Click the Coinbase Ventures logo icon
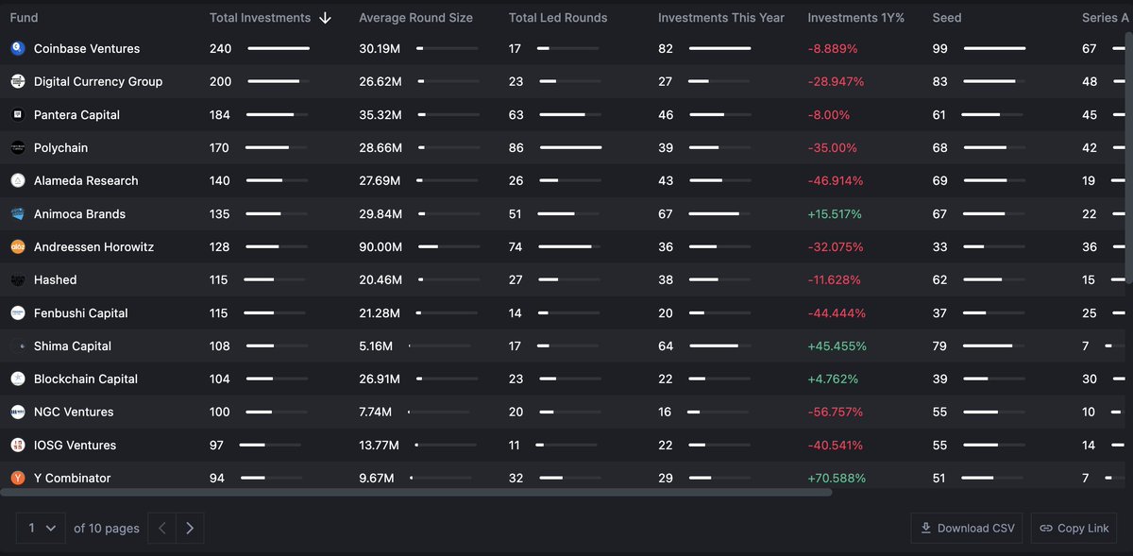This screenshot has width=1133, height=556. [18, 48]
